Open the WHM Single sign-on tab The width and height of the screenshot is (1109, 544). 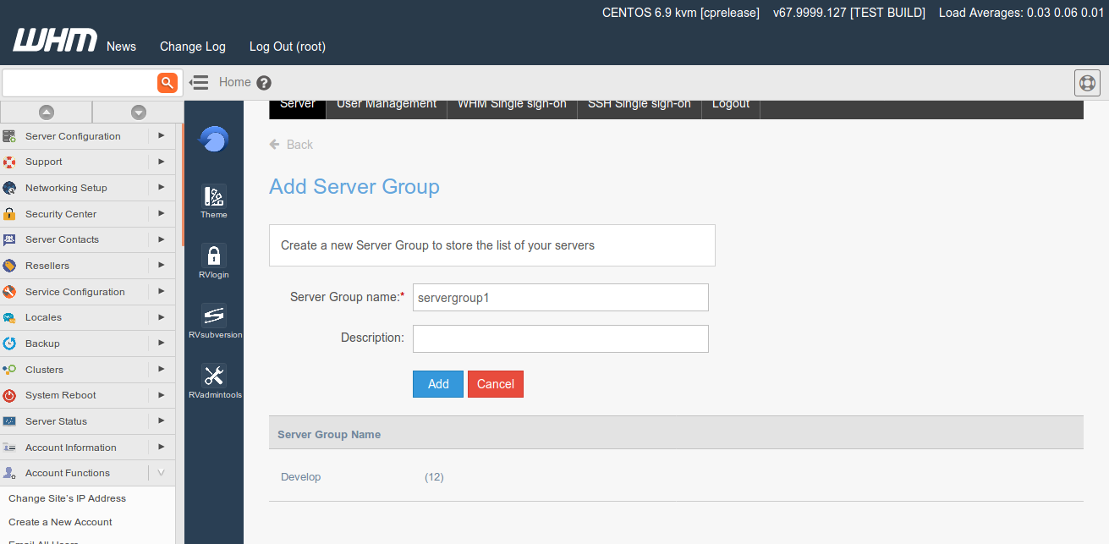click(512, 105)
